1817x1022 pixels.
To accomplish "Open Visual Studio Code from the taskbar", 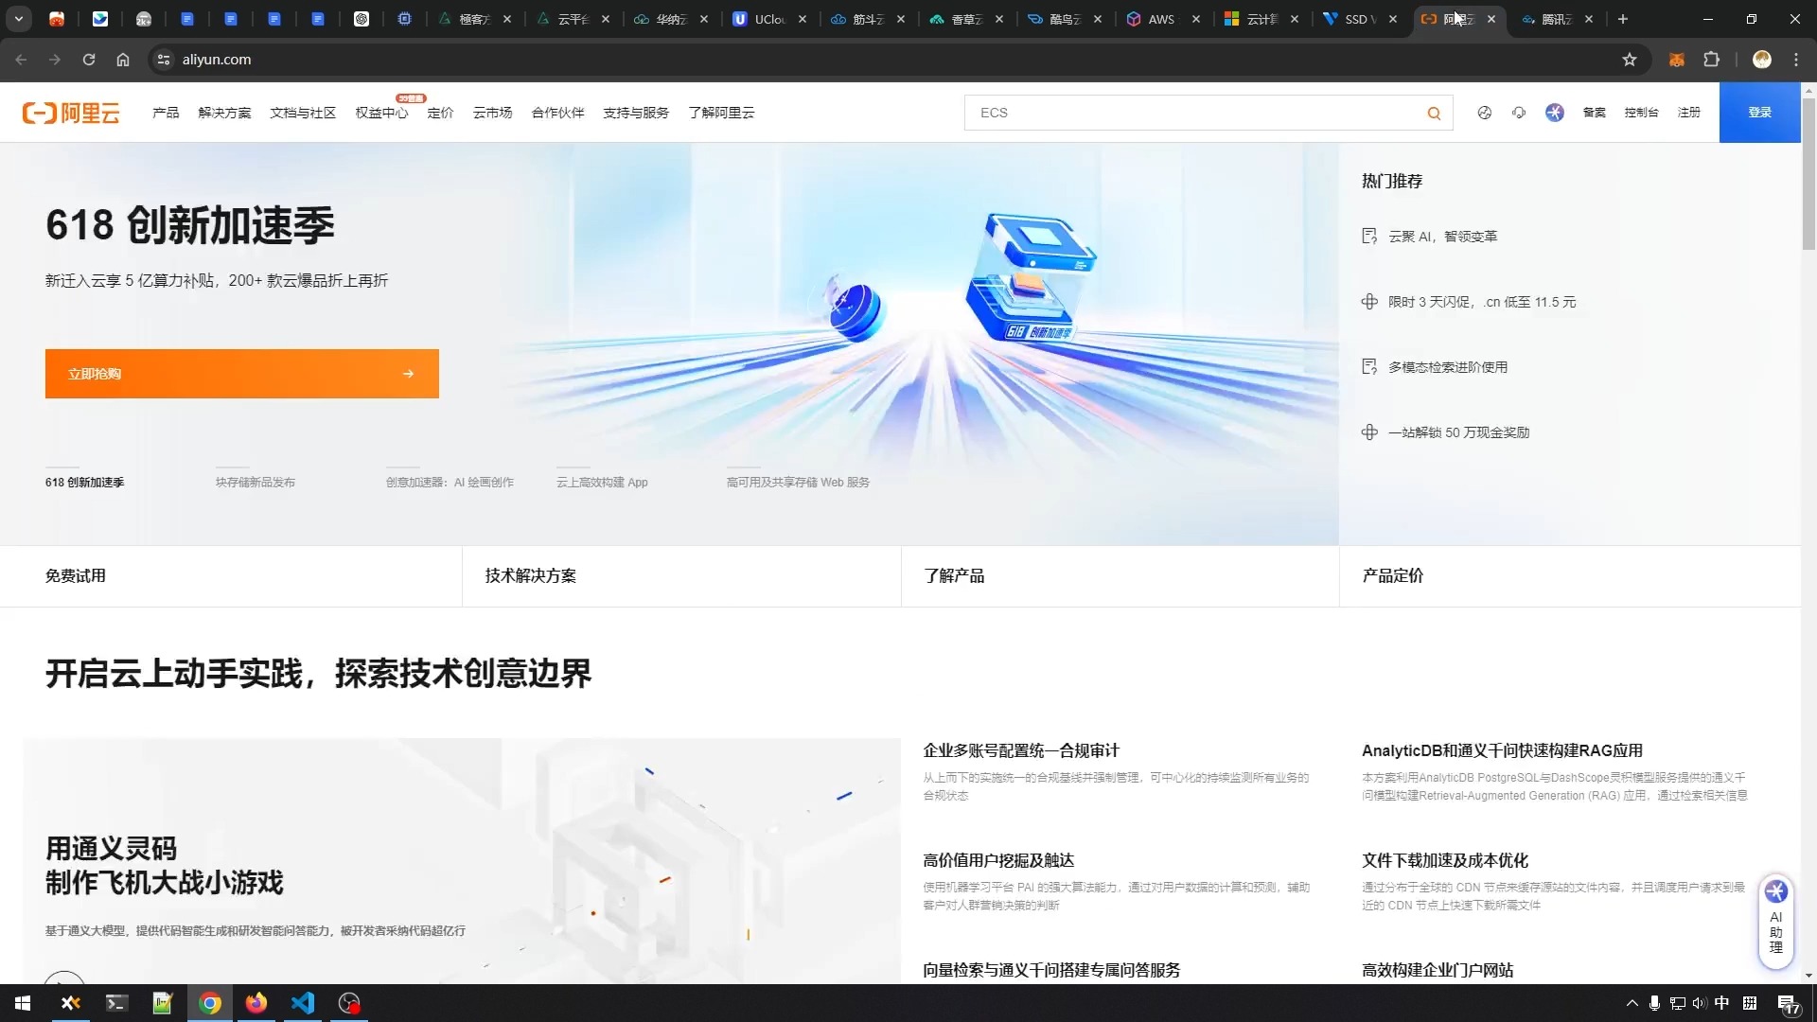I will [303, 1003].
